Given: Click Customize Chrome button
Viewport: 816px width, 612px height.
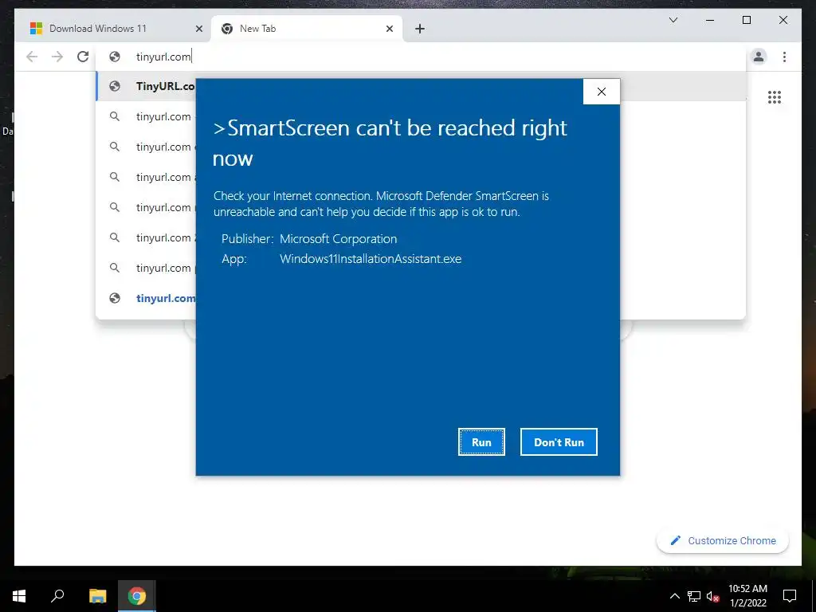Looking at the screenshot, I should click(x=722, y=541).
